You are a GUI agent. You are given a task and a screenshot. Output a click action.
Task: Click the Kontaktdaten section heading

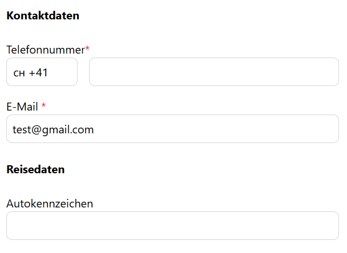tap(43, 15)
